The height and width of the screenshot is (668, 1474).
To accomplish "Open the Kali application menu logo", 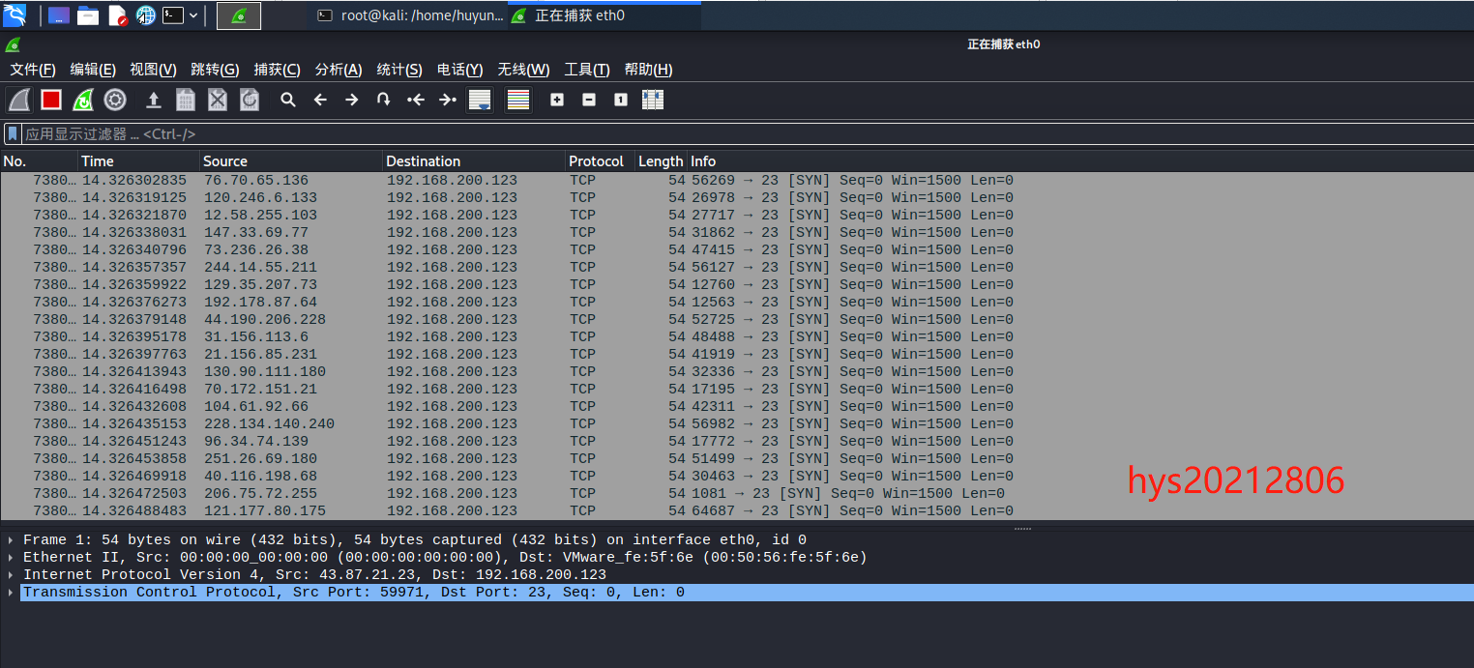I will click(x=15, y=15).
